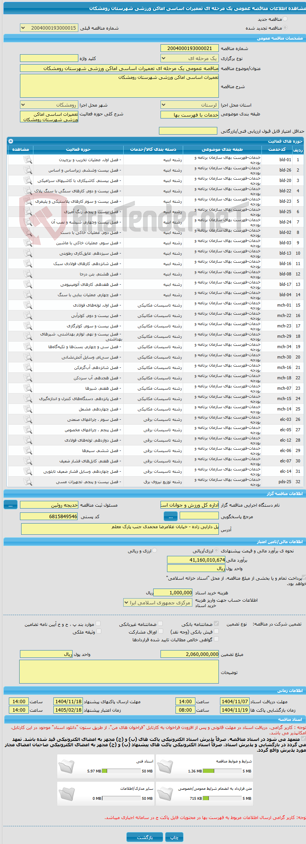Click the مبلغ تضمین amount field
This screenshot has width=306, height=844.
pos(190,654)
